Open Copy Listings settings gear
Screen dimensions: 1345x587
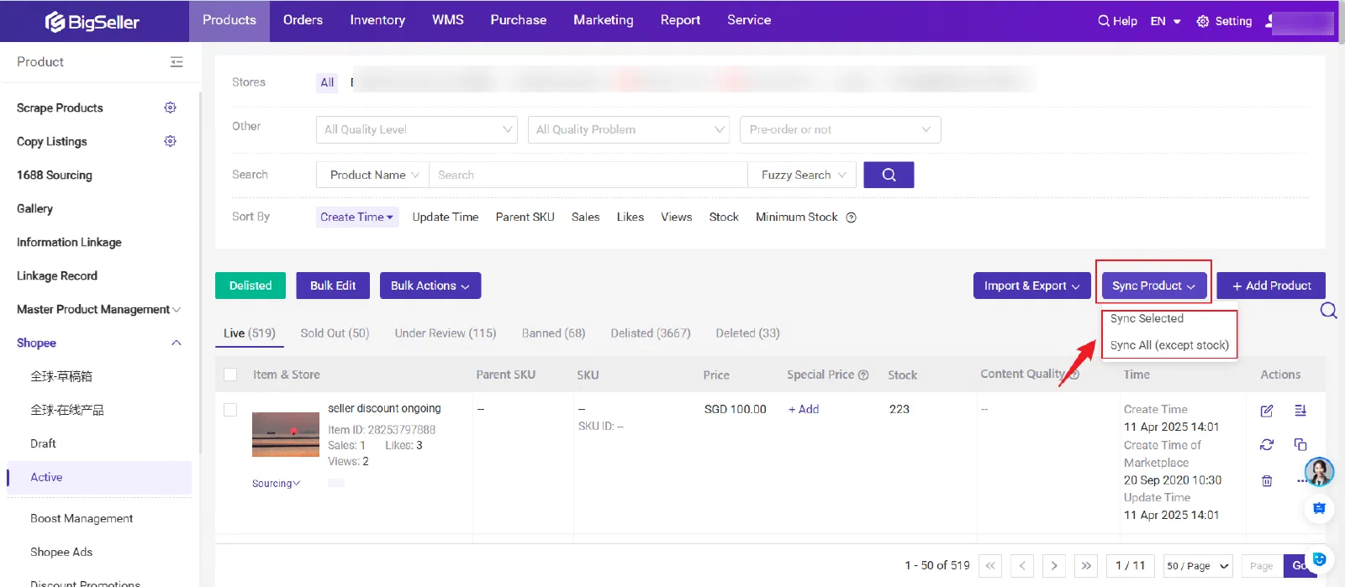point(171,141)
